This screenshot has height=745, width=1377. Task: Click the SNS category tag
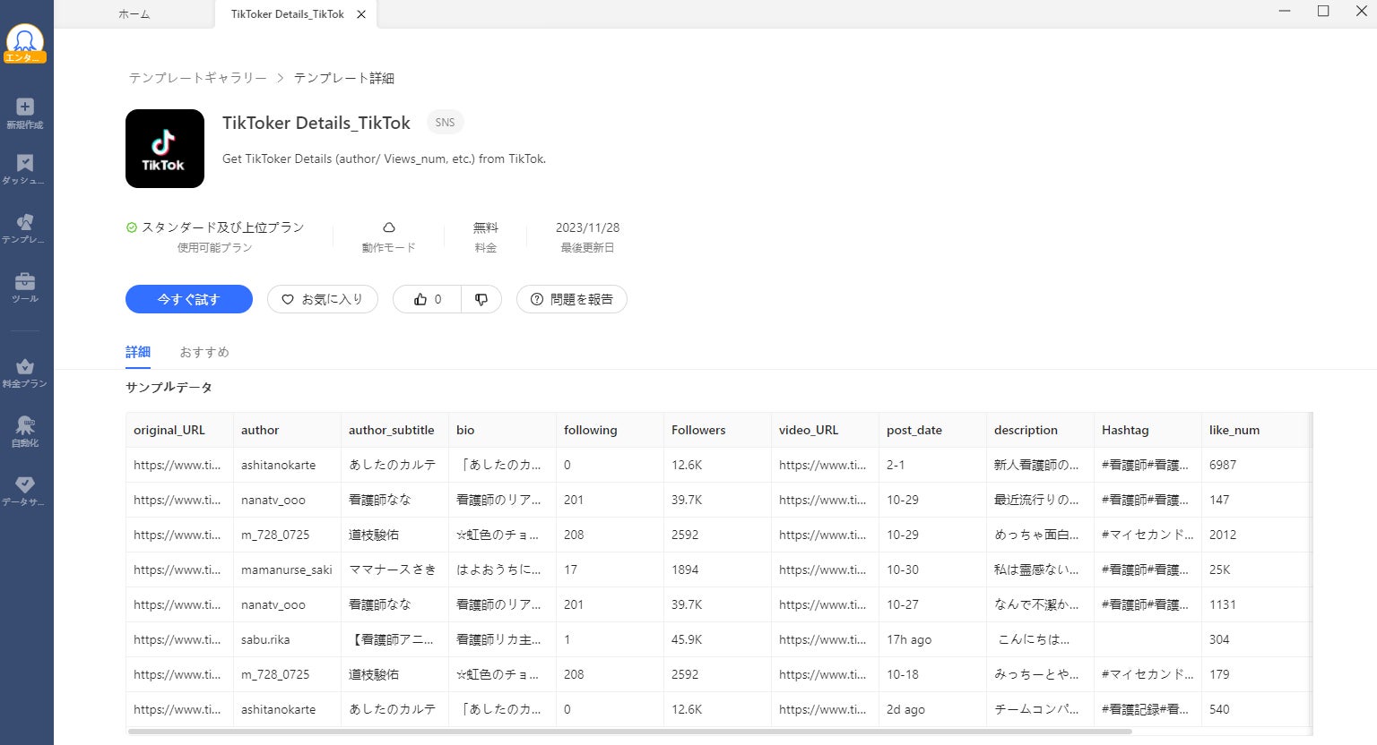[445, 123]
